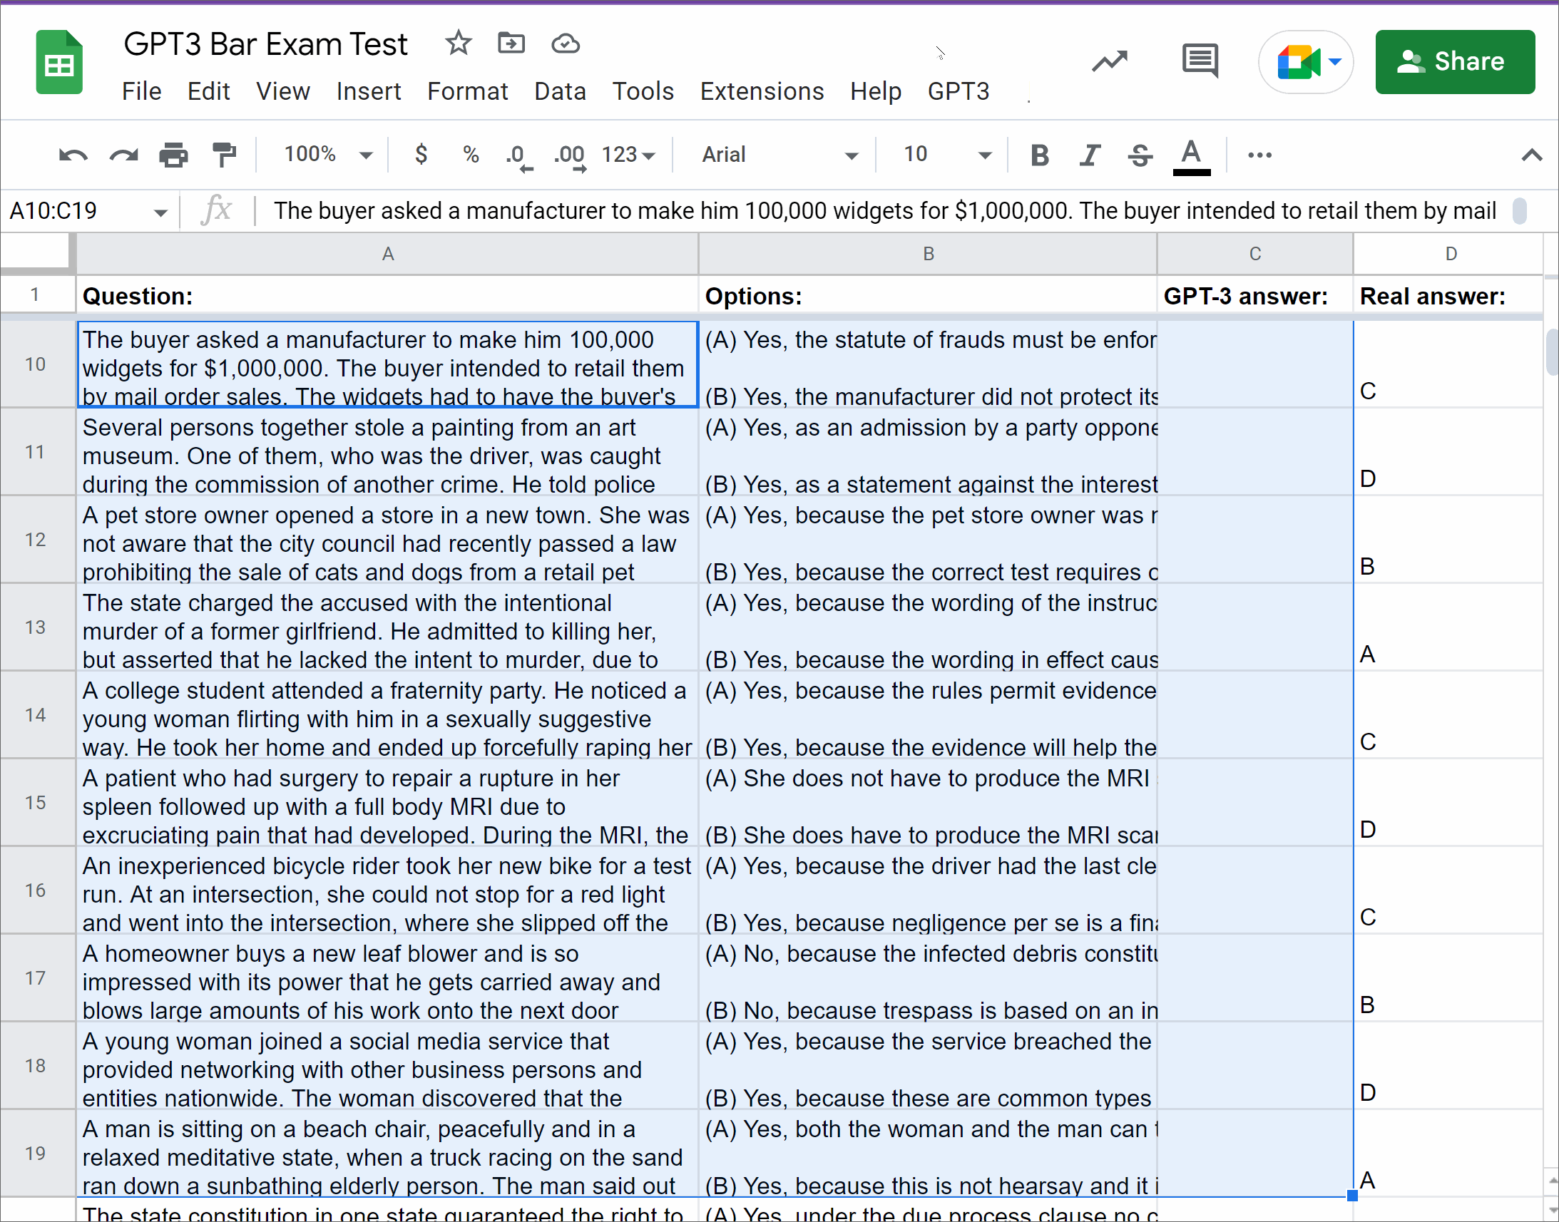Viewport: 1559px width, 1222px height.
Task: Start a Google Meet call
Action: pyautogui.click(x=1299, y=62)
